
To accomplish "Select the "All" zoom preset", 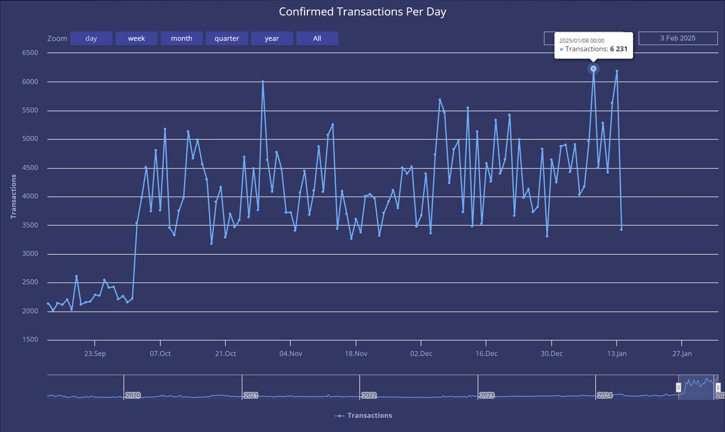I will point(317,38).
